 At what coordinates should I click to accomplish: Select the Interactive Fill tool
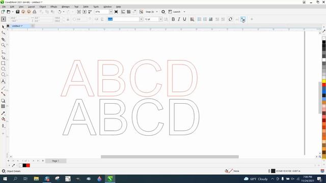tap(3, 119)
